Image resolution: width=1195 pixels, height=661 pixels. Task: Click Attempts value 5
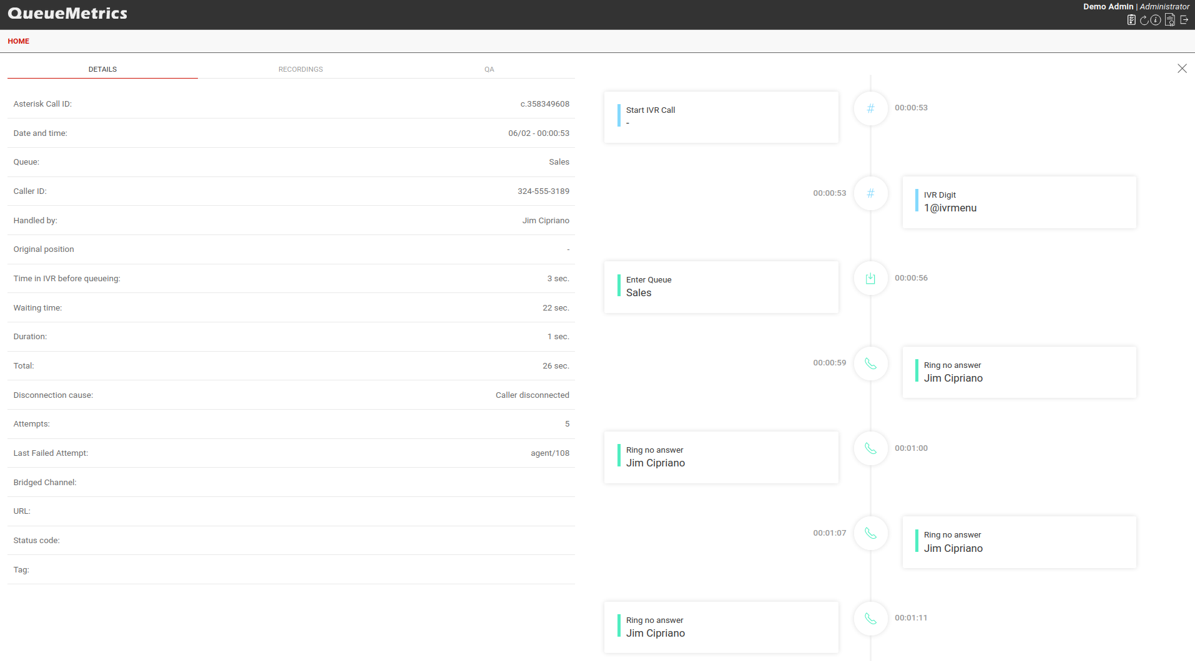[567, 424]
